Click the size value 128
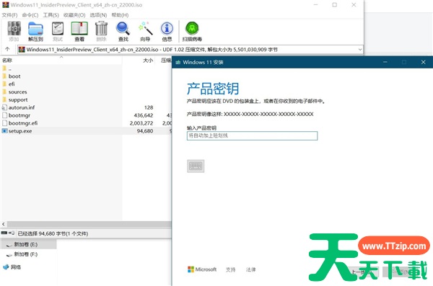The height and width of the screenshot is (286, 433). coord(149,107)
